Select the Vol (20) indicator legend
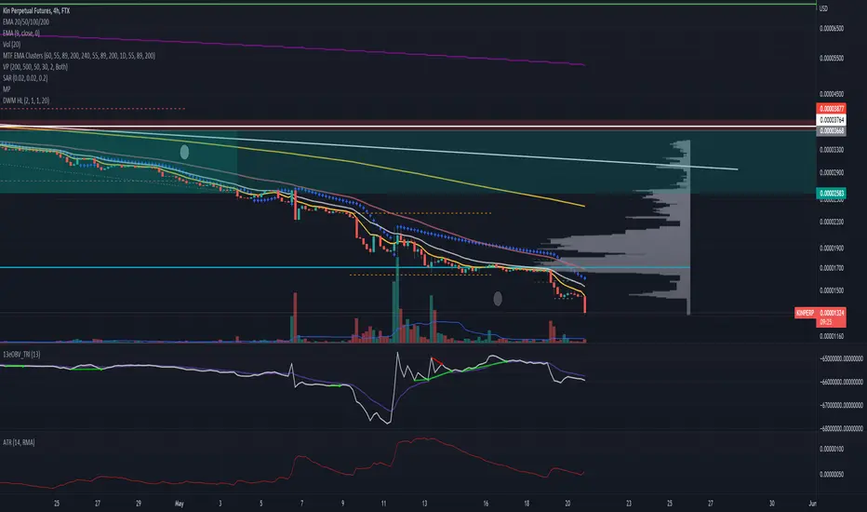The width and height of the screenshot is (867, 512). pos(11,45)
